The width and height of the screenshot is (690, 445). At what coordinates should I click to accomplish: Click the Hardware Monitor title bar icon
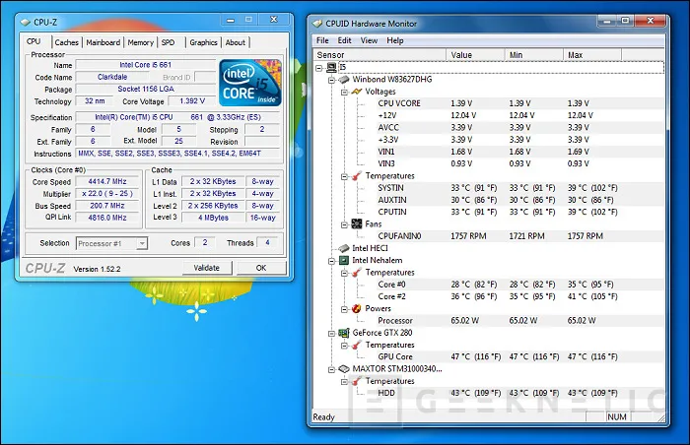click(x=316, y=24)
